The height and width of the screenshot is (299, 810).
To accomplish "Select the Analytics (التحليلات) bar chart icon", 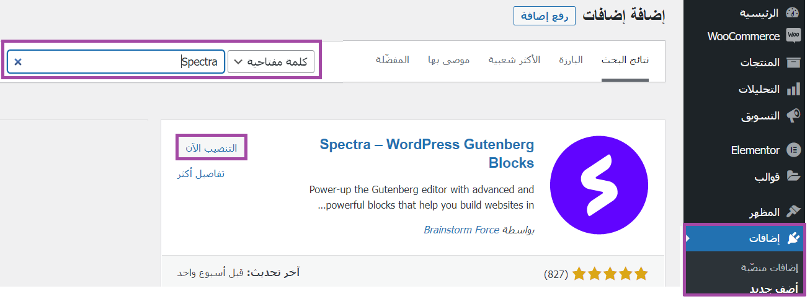I will coord(793,89).
